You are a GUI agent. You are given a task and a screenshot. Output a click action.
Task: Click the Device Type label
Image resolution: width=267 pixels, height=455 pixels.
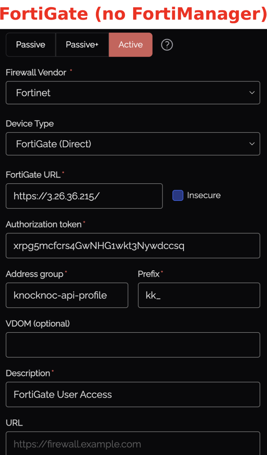click(x=30, y=124)
